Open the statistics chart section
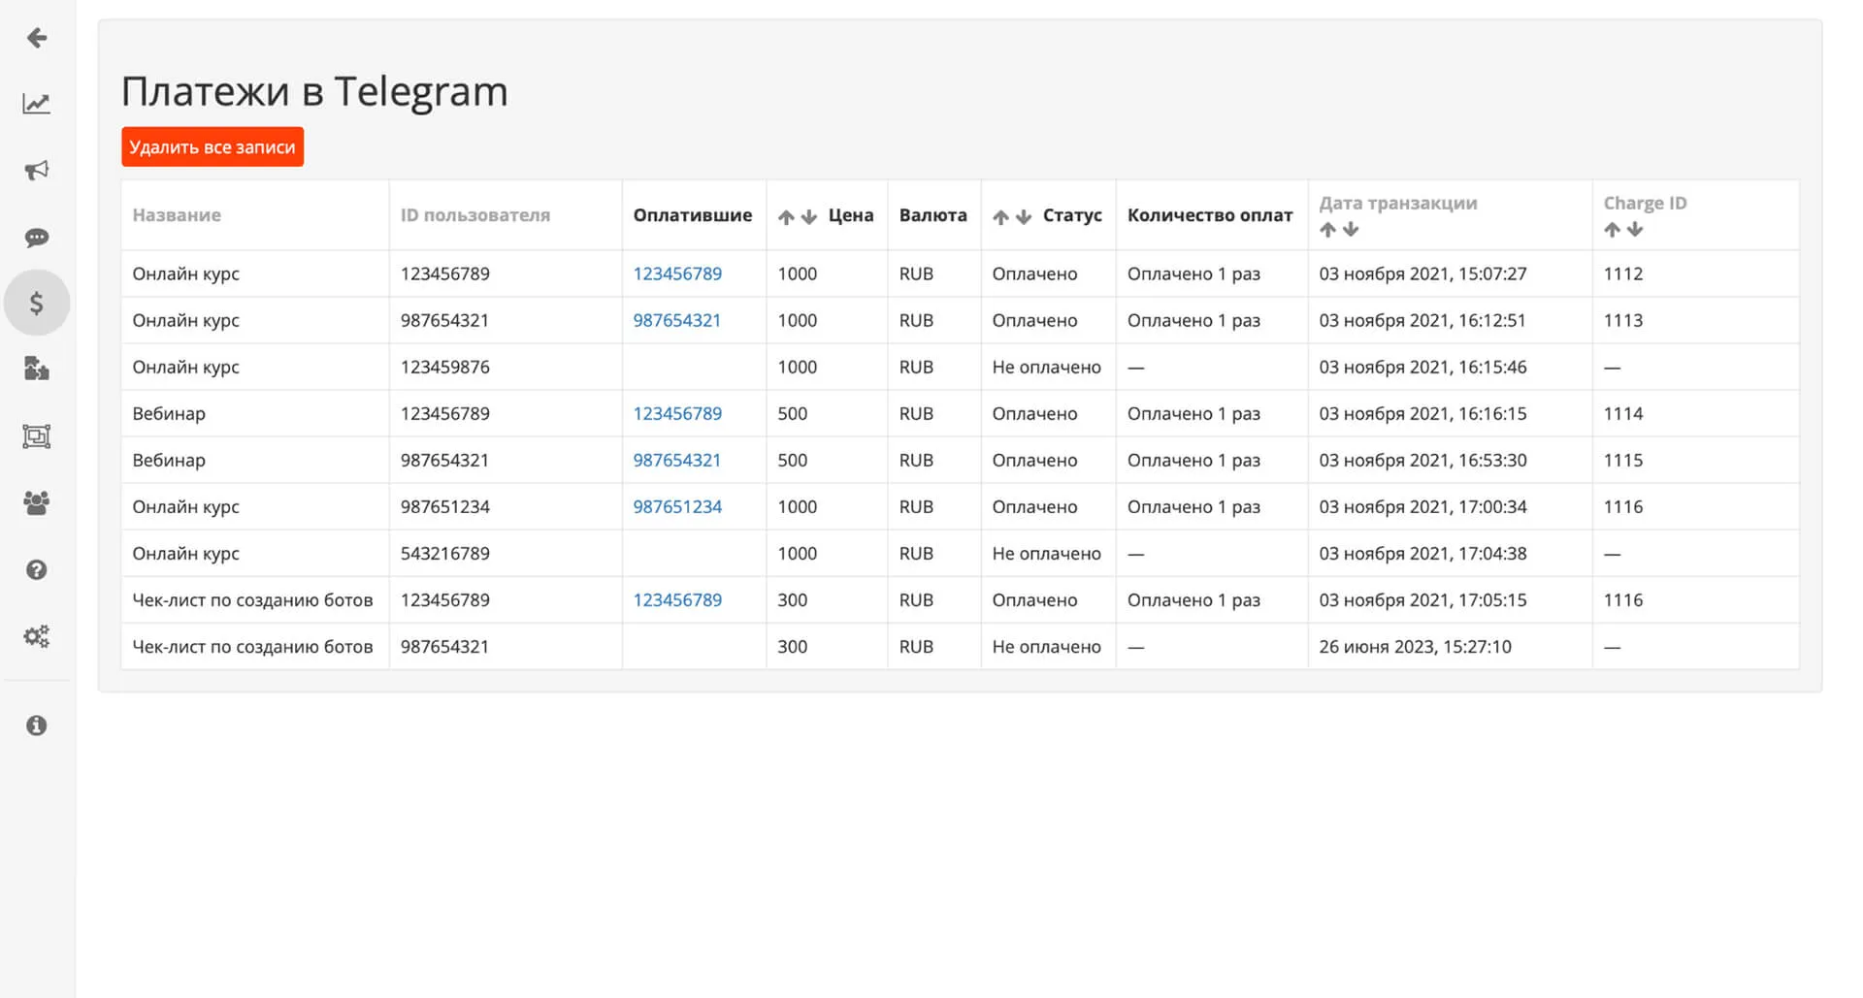1863x998 pixels. click(x=37, y=104)
